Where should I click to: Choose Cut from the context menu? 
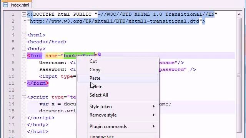point(118,61)
